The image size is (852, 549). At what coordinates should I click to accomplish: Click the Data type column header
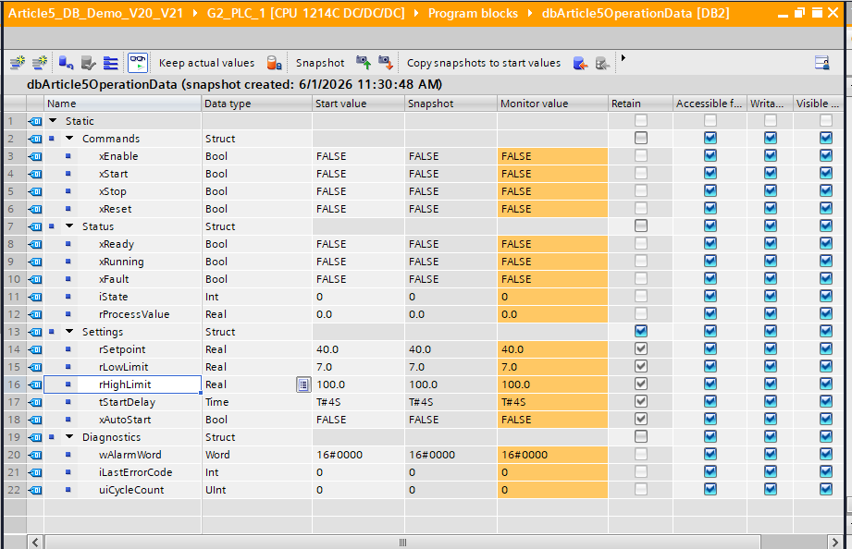tap(257, 104)
